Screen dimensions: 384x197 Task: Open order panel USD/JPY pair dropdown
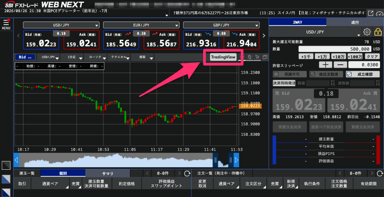pyautogui.click(x=315, y=32)
